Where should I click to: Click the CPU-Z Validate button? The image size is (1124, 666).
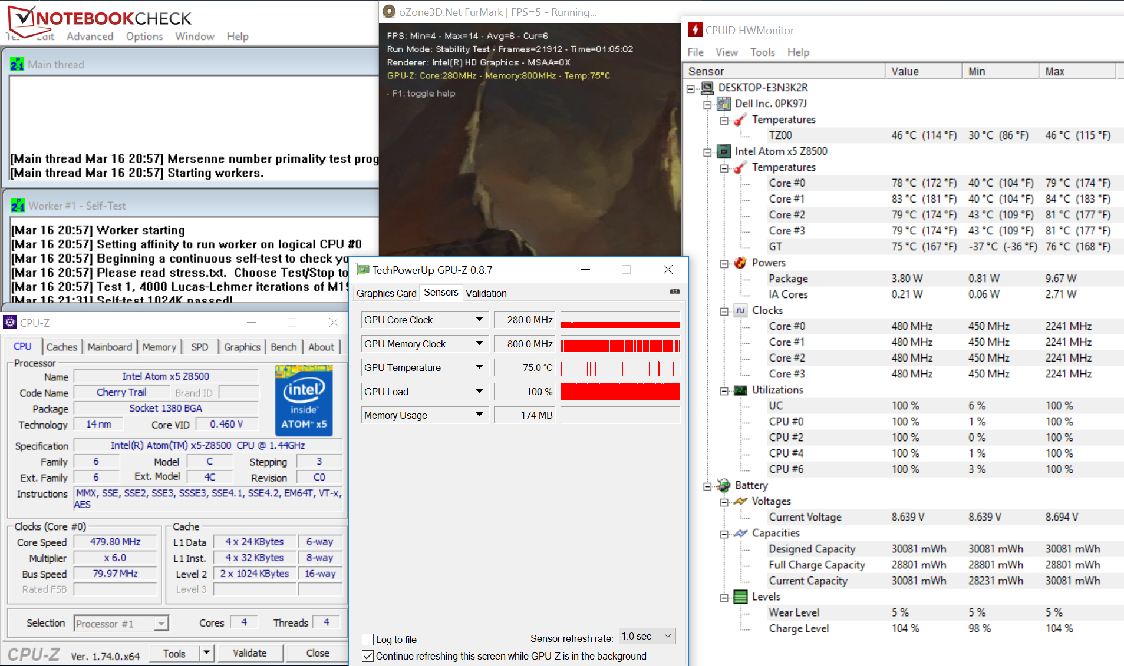click(x=250, y=653)
